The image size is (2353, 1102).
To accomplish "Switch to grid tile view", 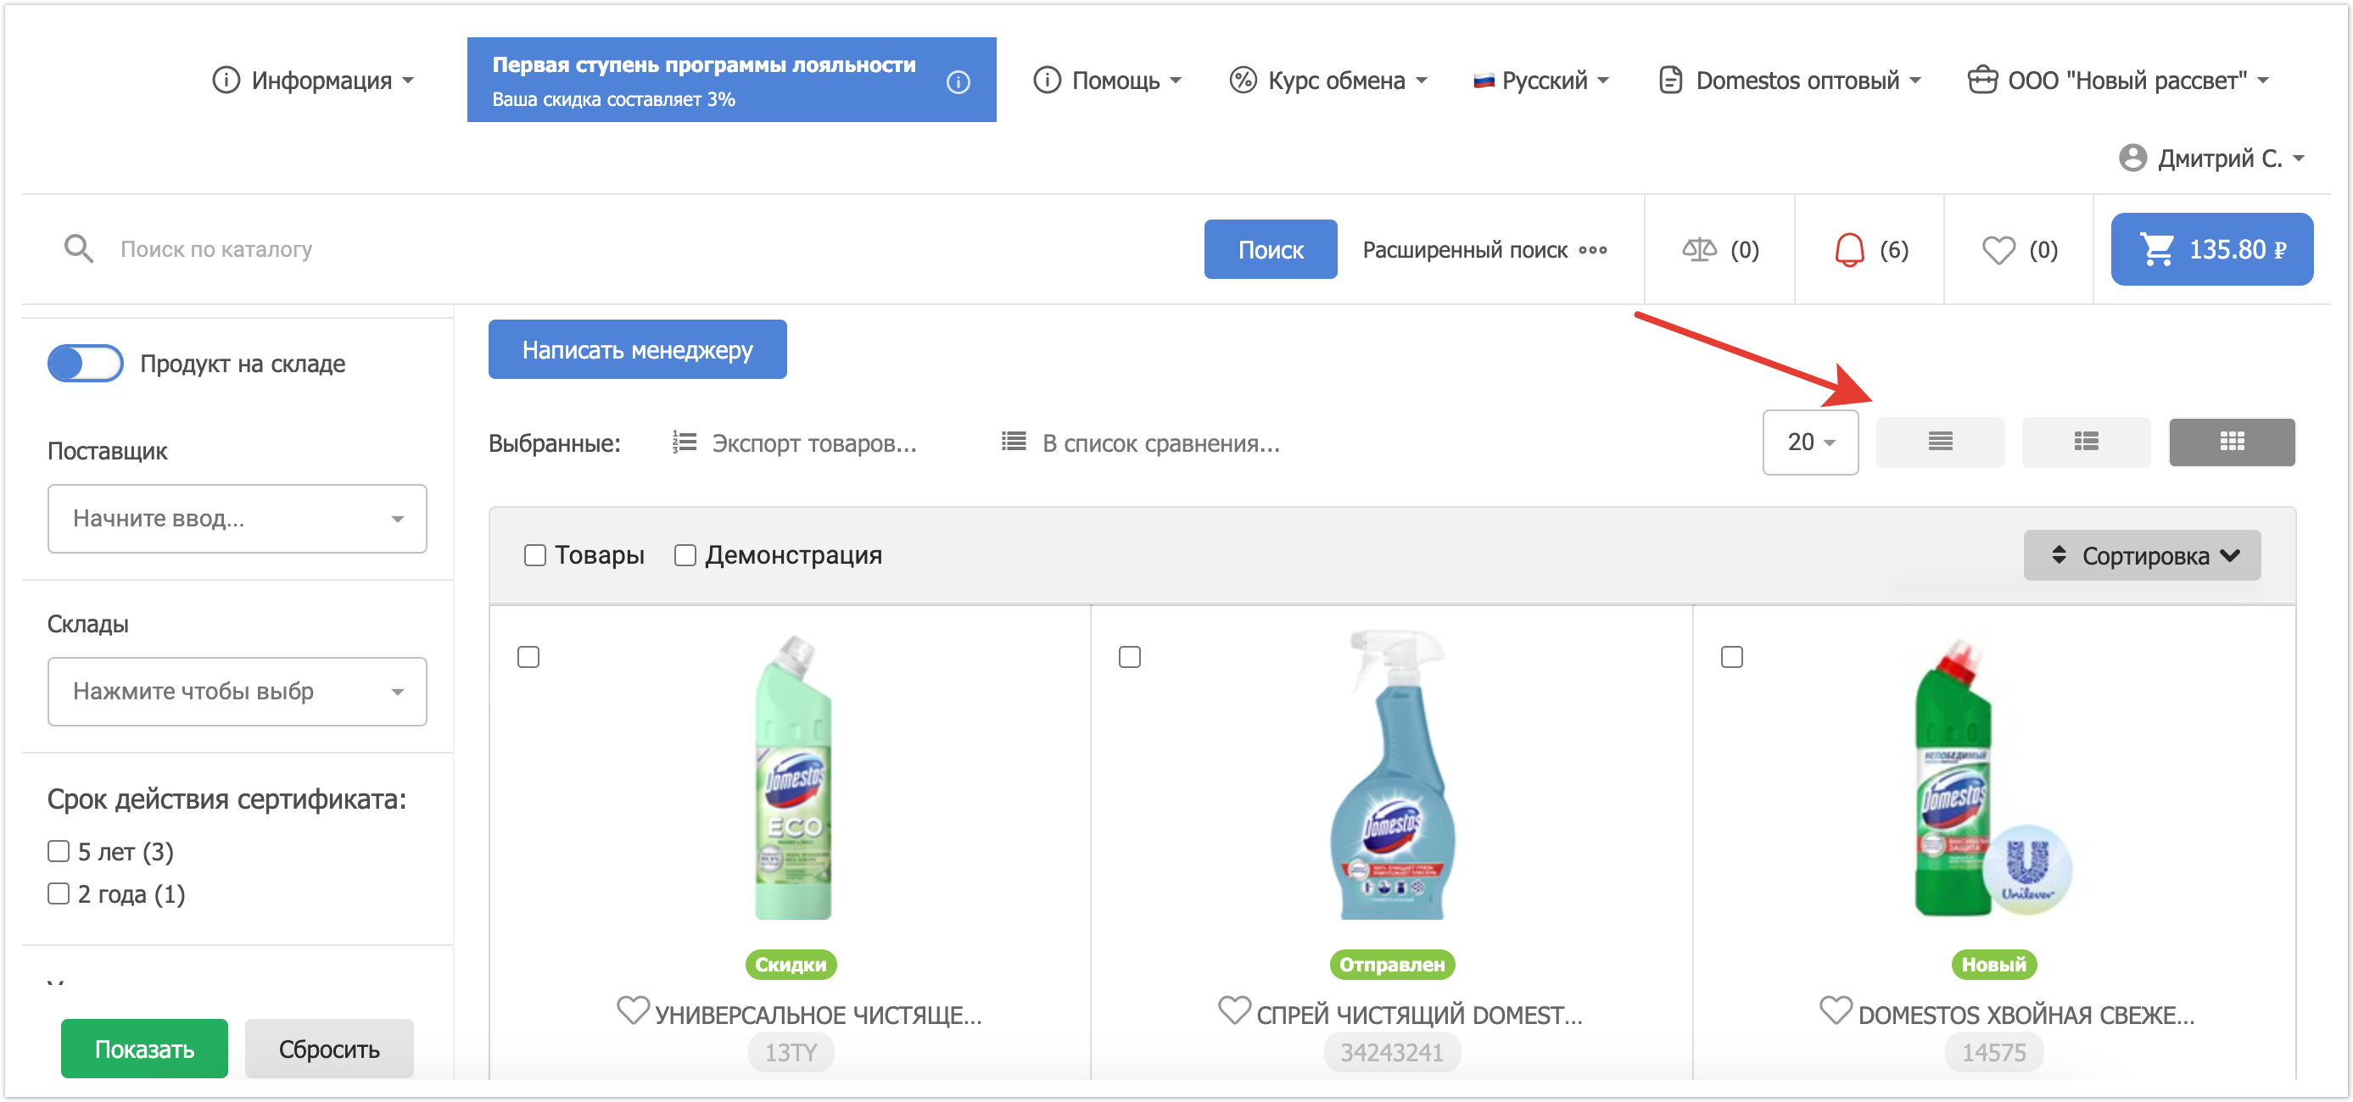I will pos(2231,442).
